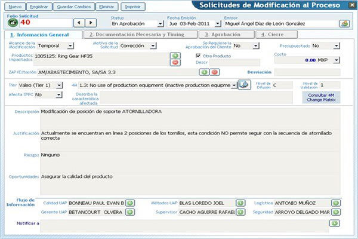Toggle the Otro Producto checkbox
The height and width of the screenshot is (239, 358).
199,56
